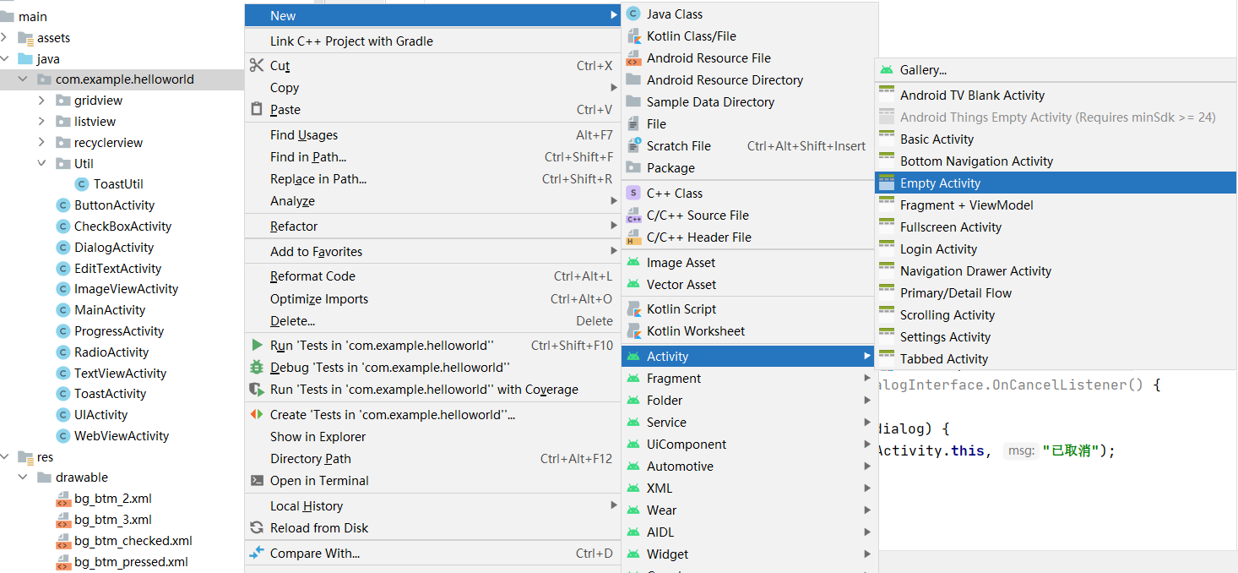Click the Open in Terminal icon
The image size is (1238, 573).
pos(257,480)
